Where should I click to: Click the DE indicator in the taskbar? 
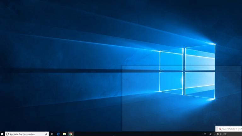pyautogui.click(x=205, y=134)
